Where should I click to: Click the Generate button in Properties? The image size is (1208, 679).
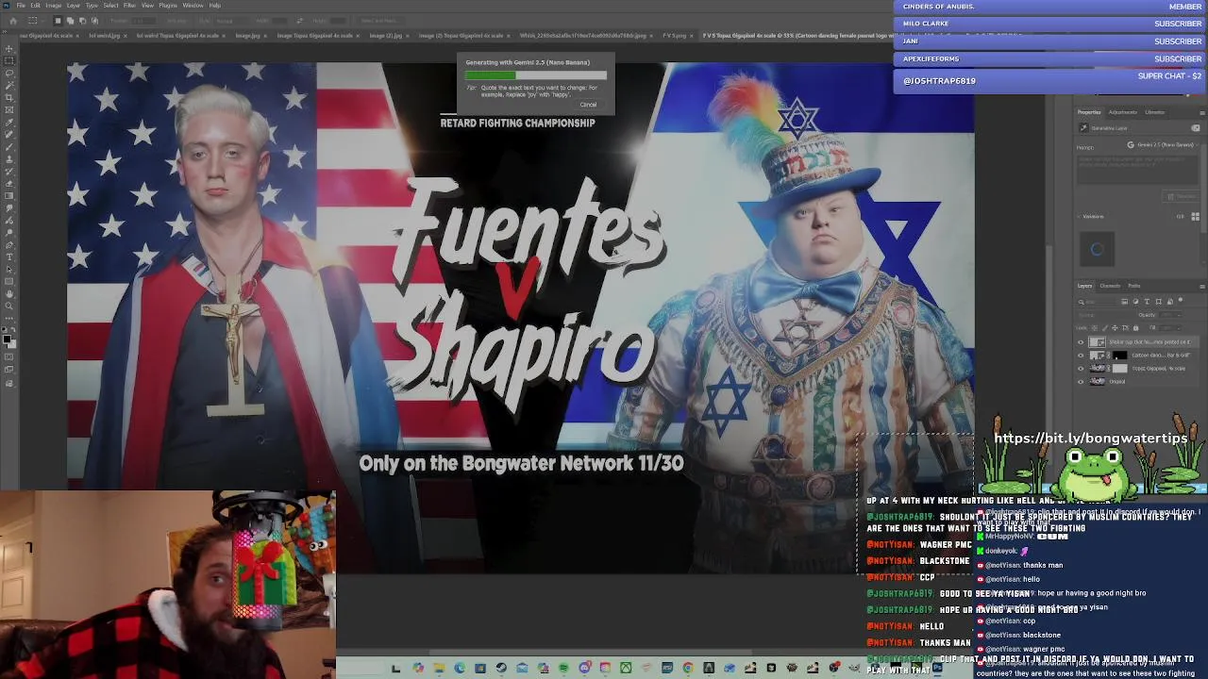[1181, 197]
